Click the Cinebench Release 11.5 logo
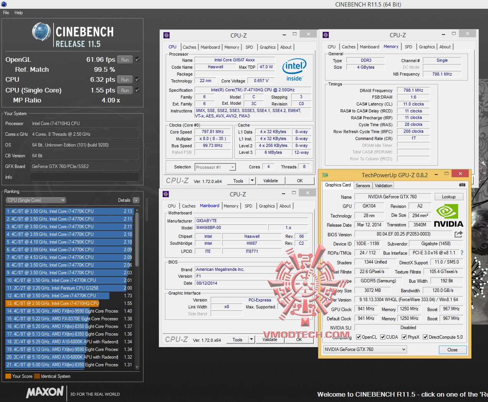 click(x=73, y=35)
